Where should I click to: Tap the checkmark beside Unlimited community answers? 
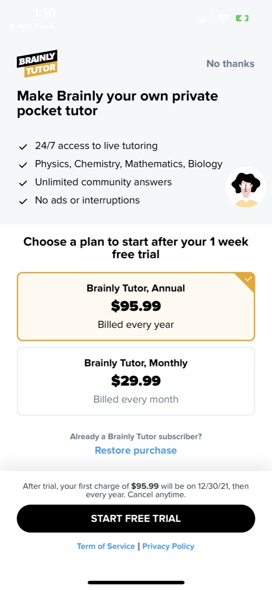23,182
